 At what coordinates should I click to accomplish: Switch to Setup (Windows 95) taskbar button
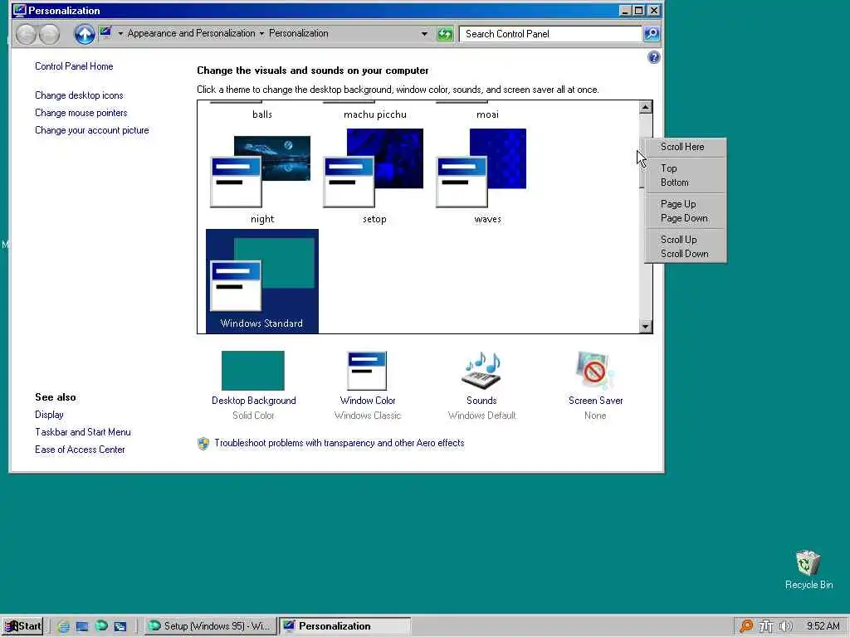(210, 626)
